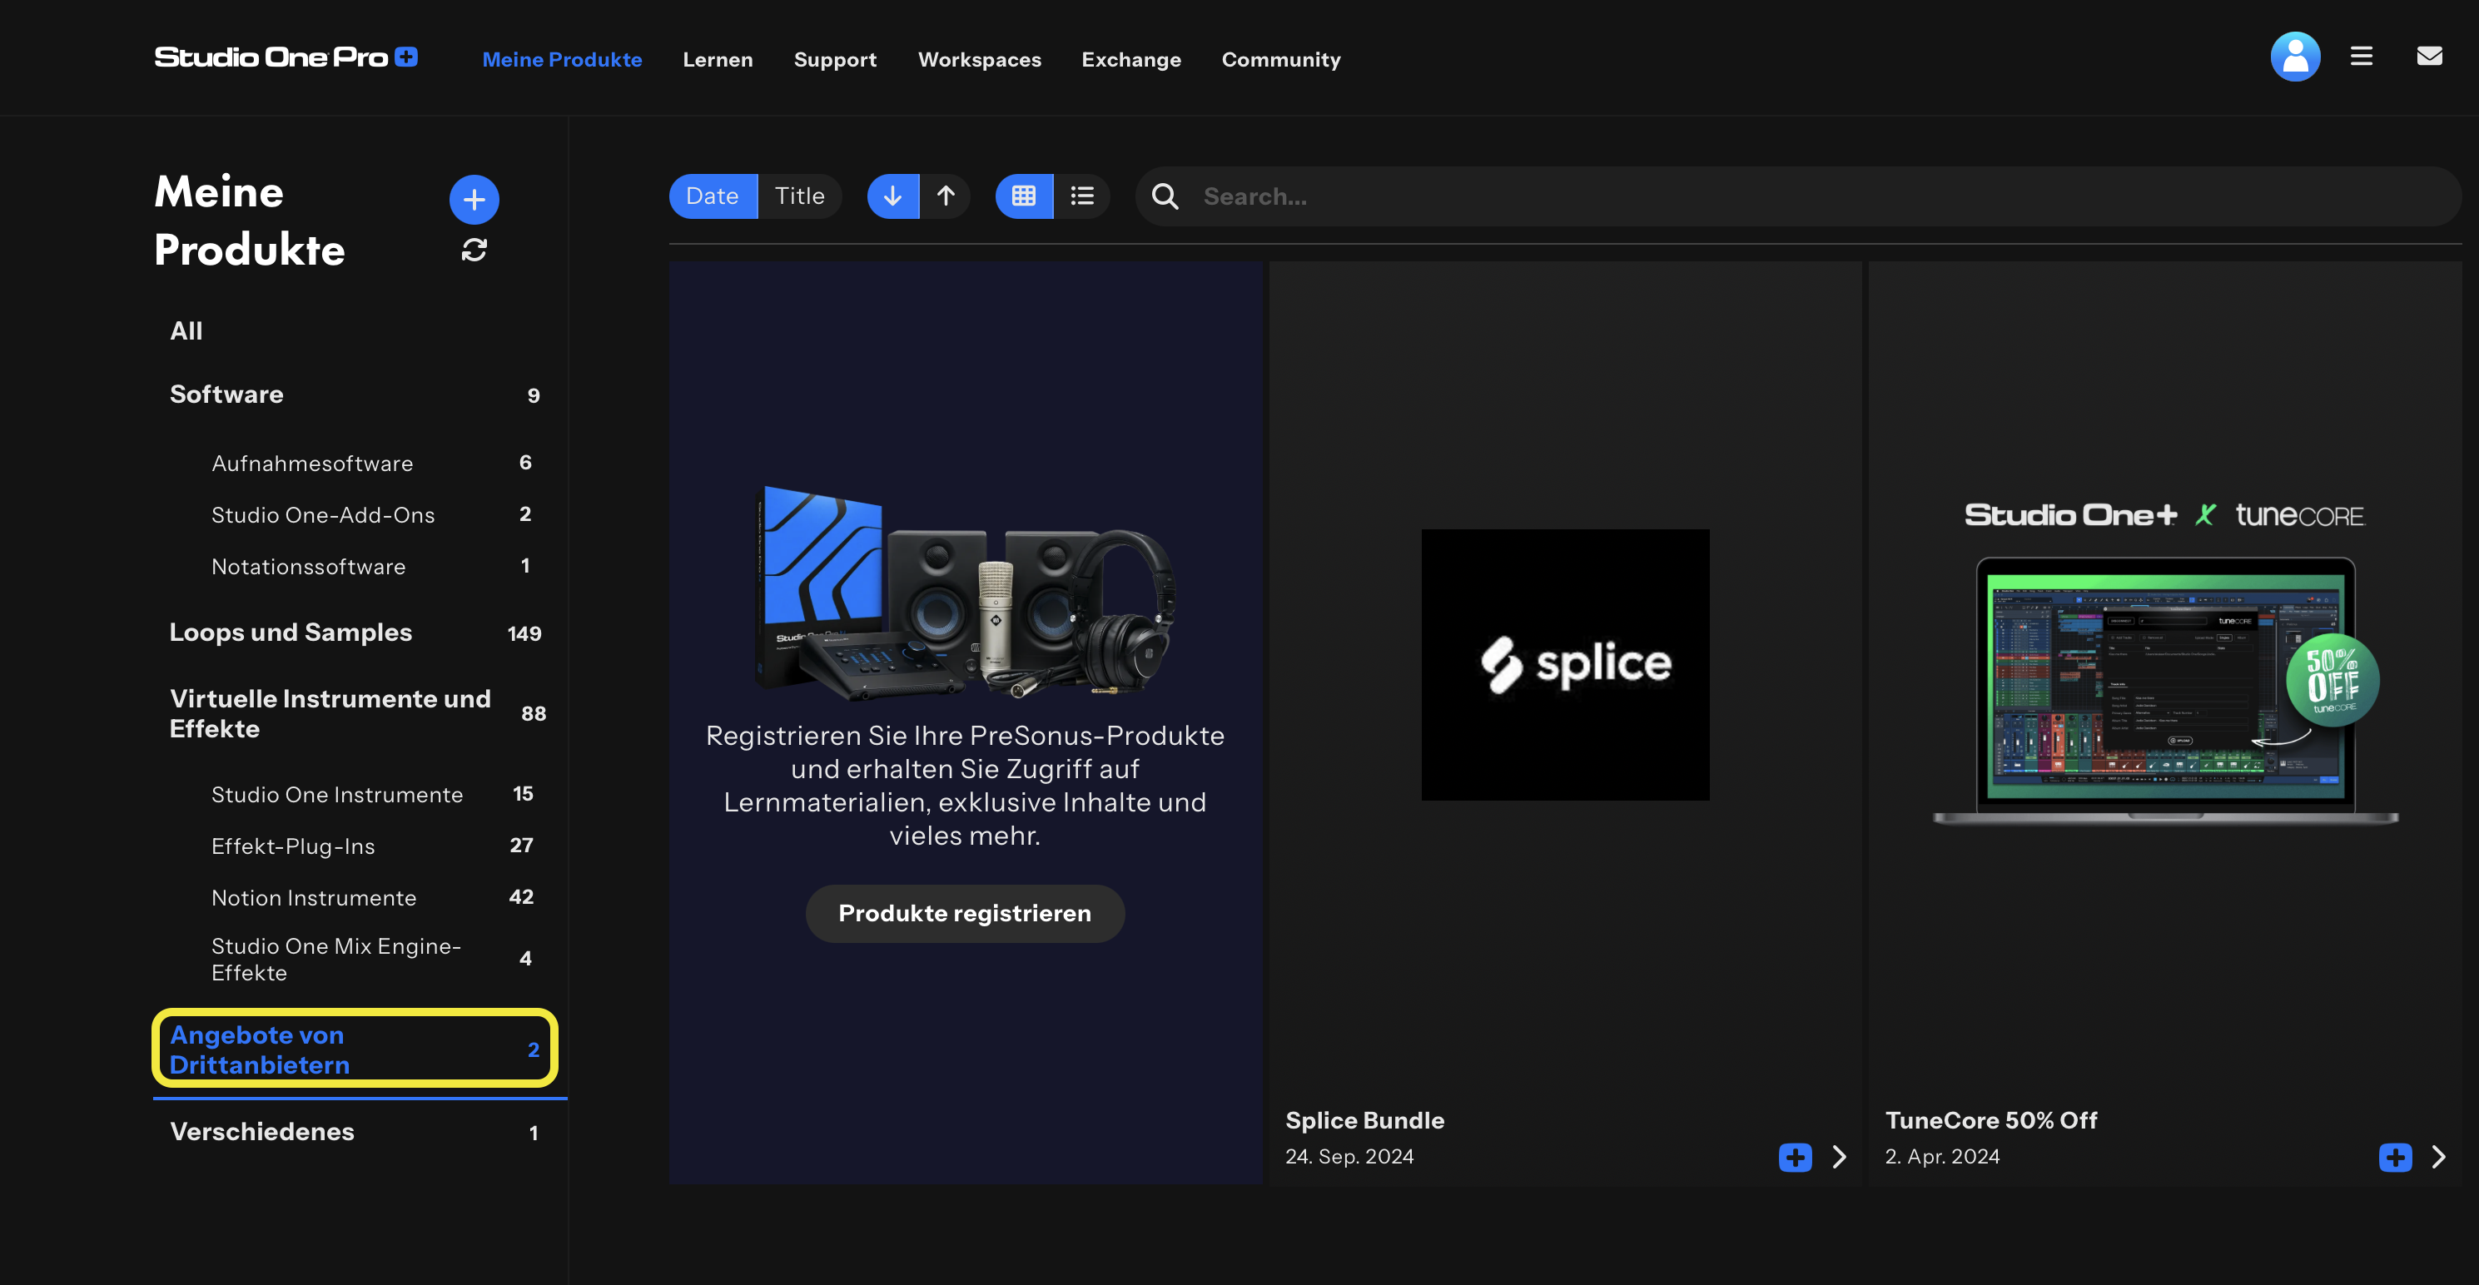Switch to list view

[1081, 196]
